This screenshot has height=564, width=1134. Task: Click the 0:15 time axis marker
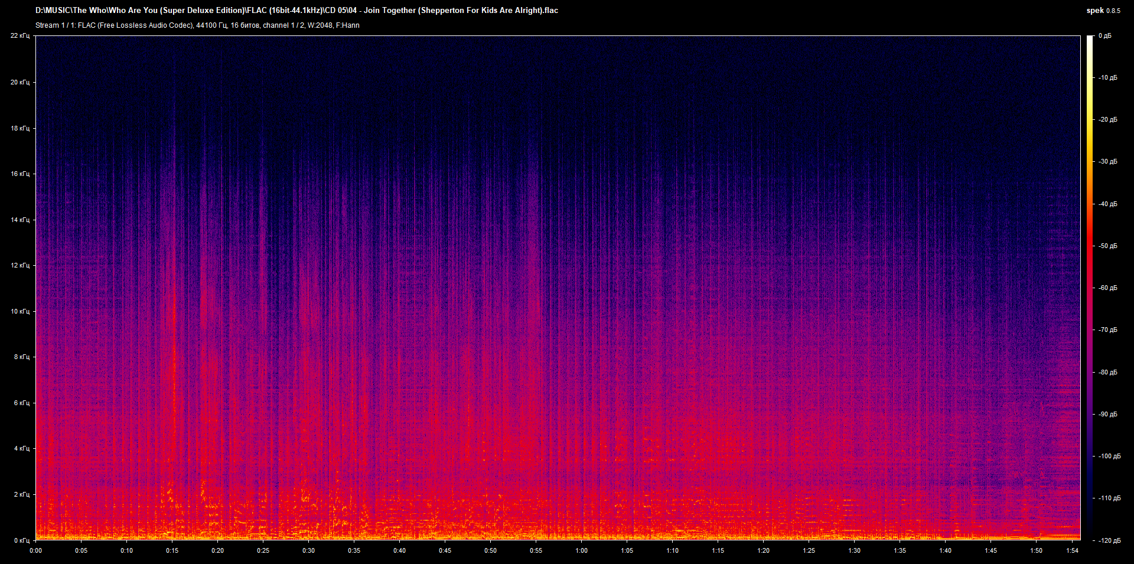tap(172, 550)
